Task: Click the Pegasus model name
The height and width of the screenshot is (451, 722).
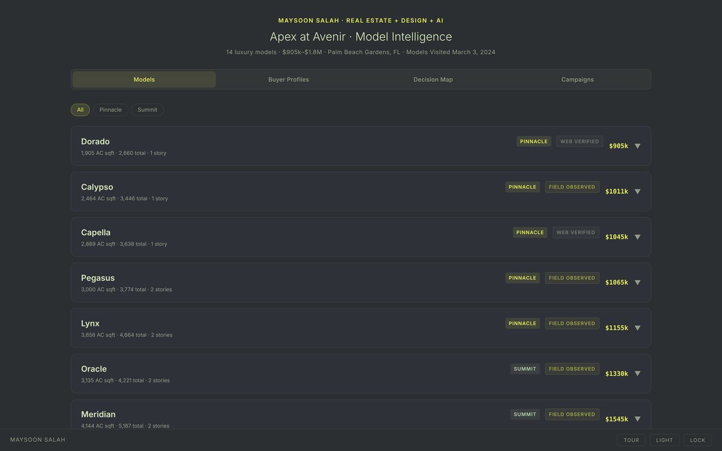Action: point(97,278)
